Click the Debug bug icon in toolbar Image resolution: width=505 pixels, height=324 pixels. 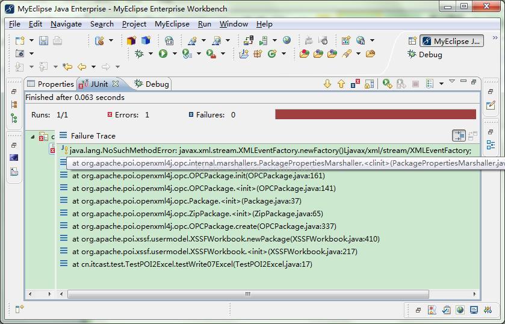pyautogui.click(x=139, y=54)
